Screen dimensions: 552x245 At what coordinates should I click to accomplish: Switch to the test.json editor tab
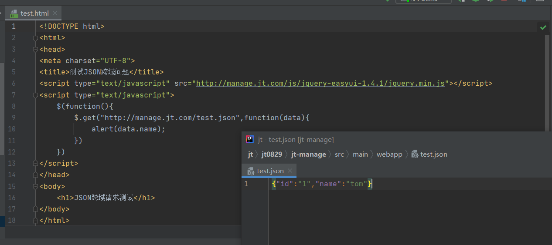[269, 171]
